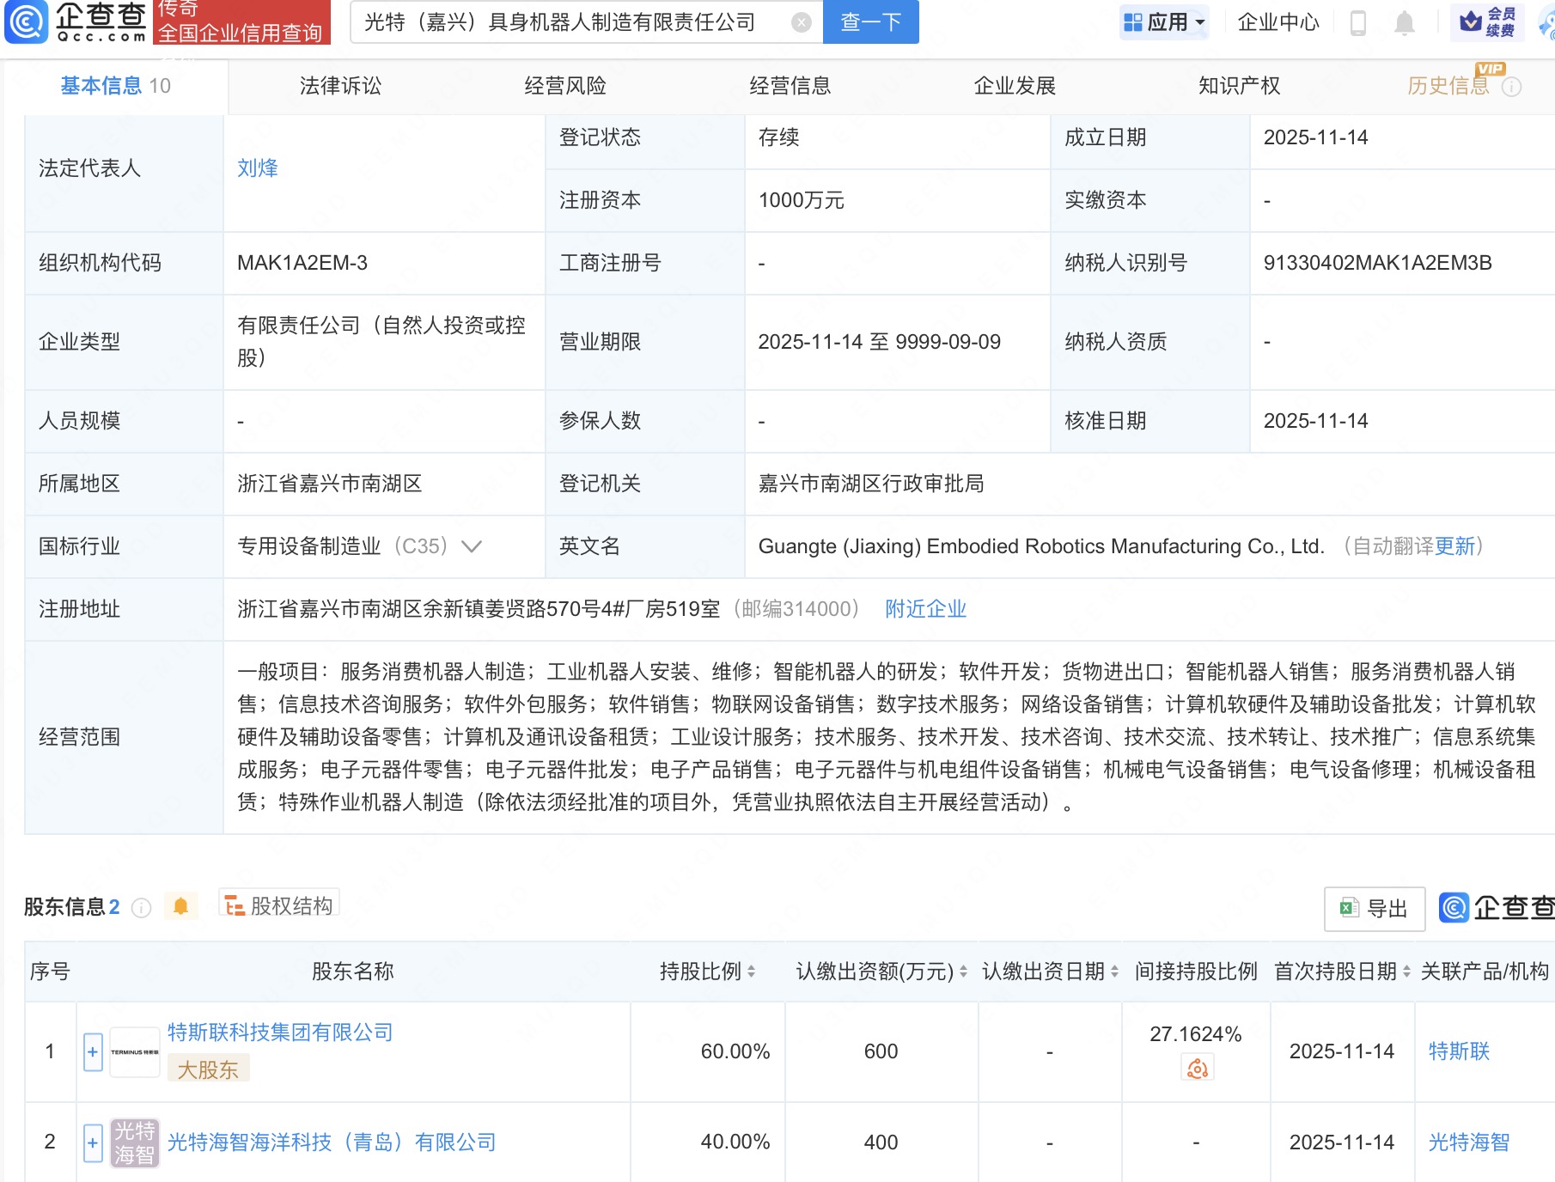Click the info icon next to 股东信息

click(142, 907)
